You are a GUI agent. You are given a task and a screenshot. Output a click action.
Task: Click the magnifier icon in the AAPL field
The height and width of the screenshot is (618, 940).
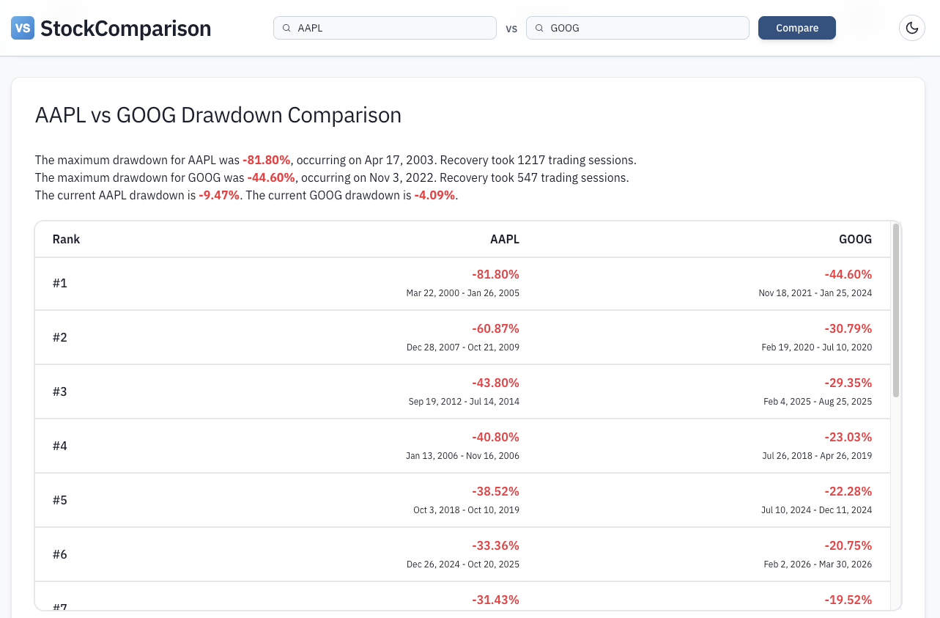(x=286, y=28)
